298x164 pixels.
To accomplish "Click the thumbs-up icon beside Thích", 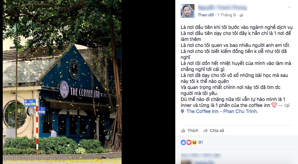I will coord(183,131).
